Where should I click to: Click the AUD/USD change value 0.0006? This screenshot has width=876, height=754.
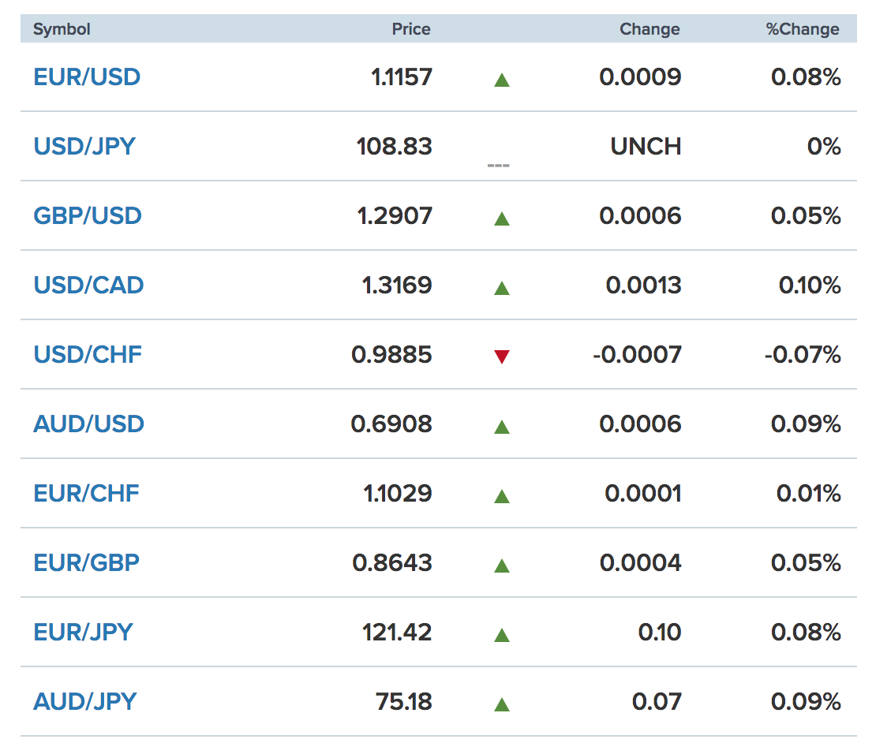(x=640, y=424)
